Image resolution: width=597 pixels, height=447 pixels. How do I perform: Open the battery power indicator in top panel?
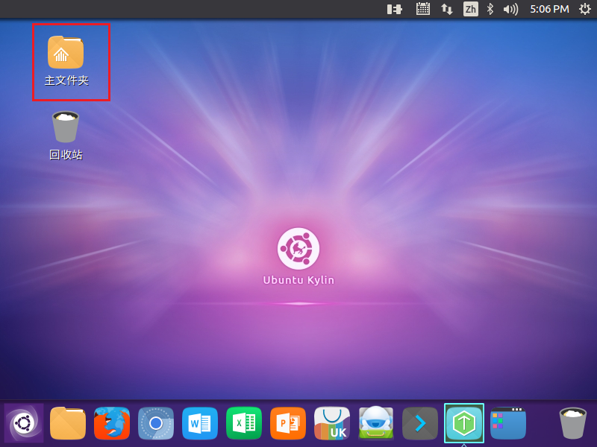click(x=395, y=9)
